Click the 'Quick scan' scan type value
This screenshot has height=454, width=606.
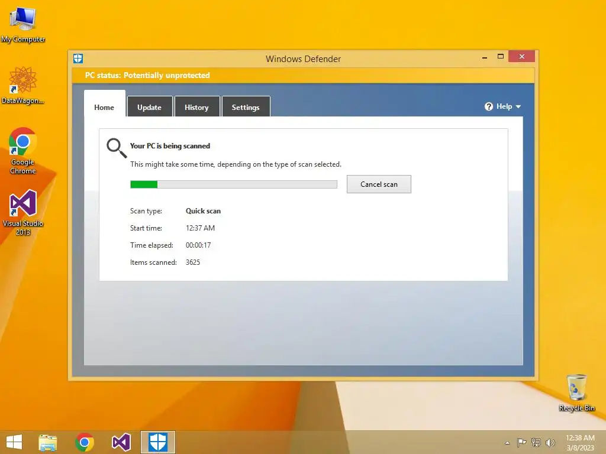[x=204, y=211]
